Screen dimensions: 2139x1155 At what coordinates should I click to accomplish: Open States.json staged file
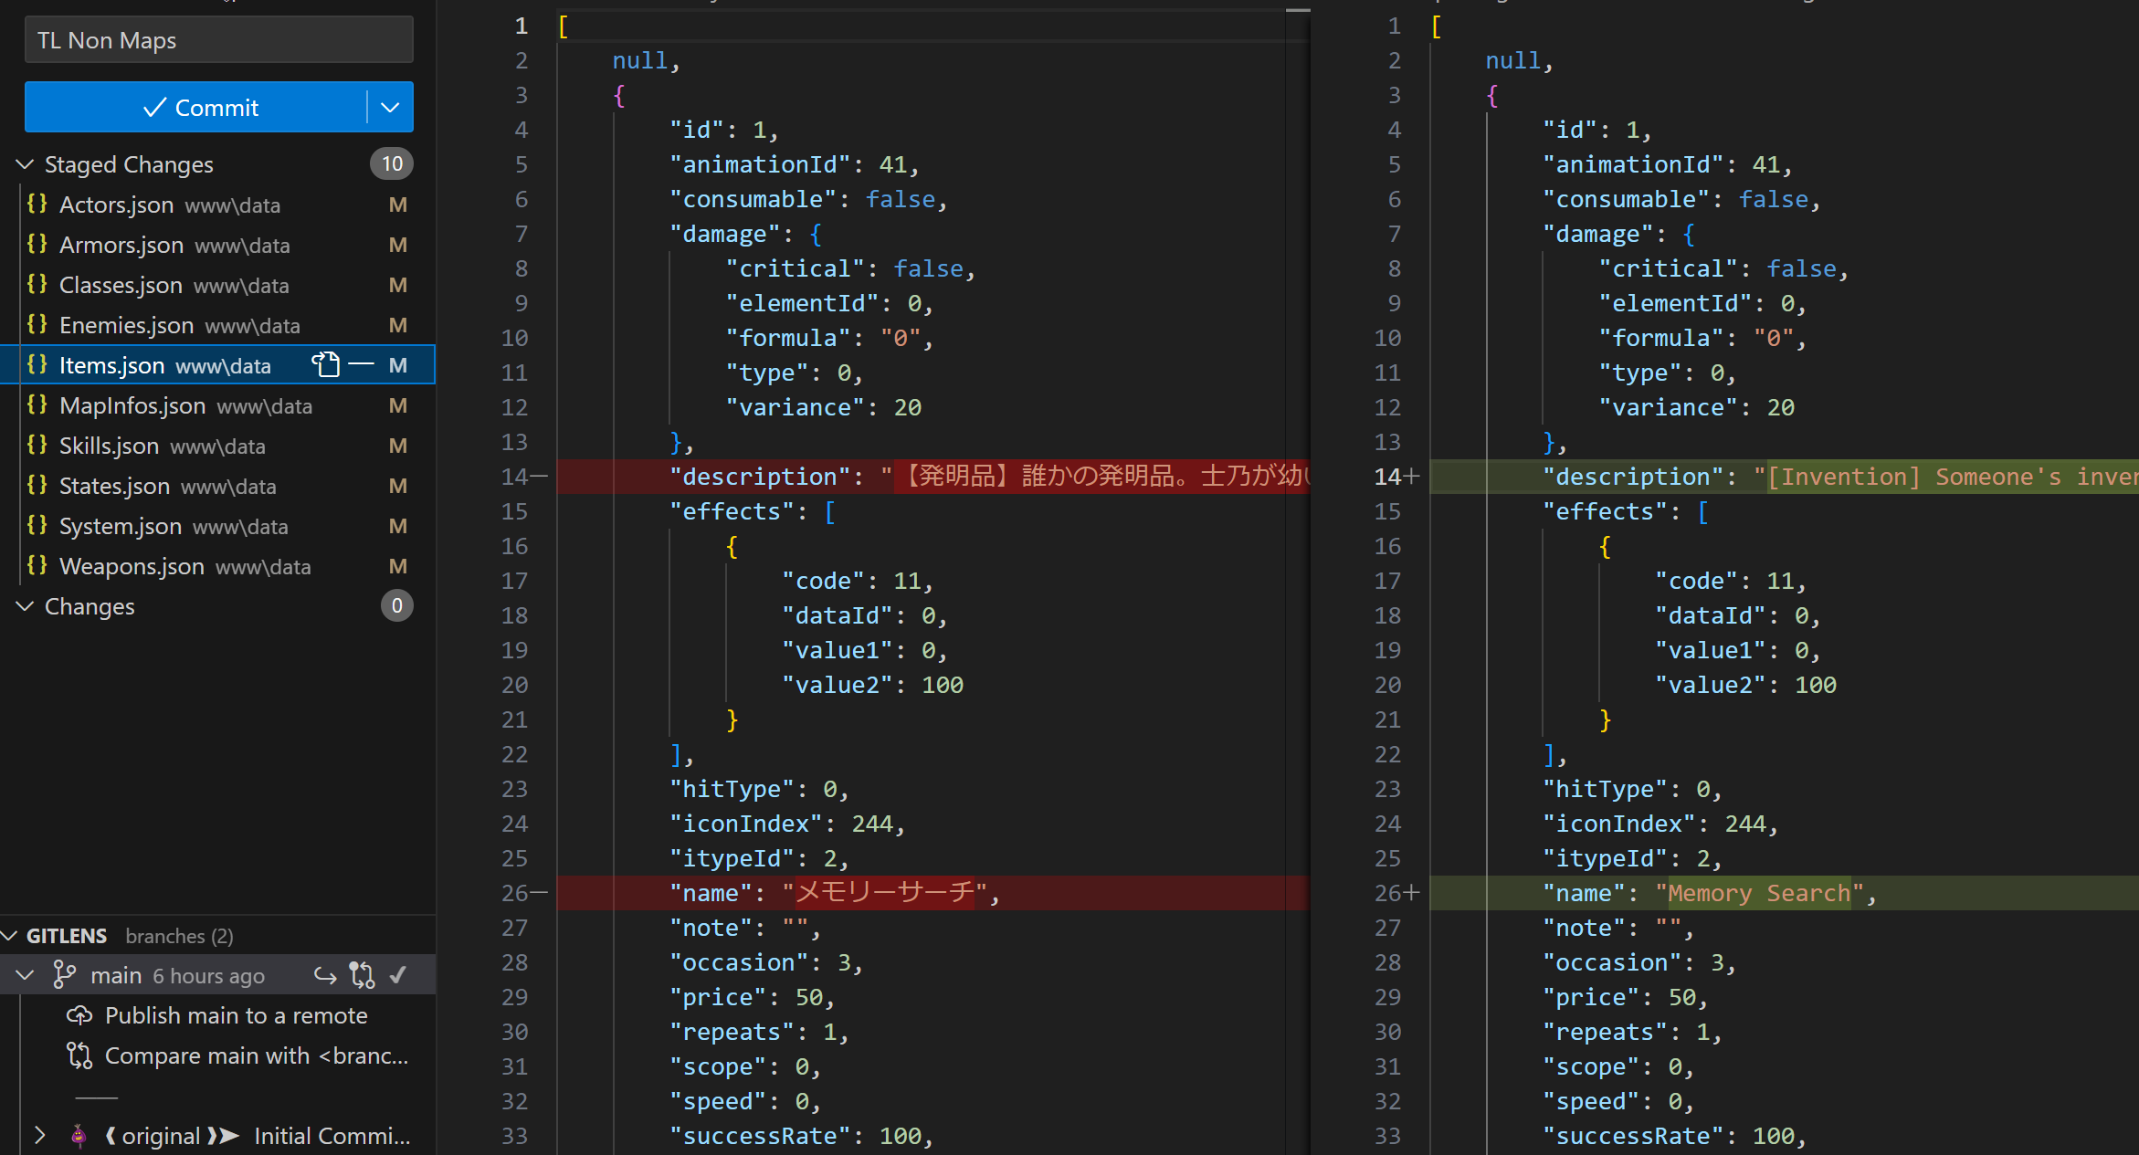(217, 486)
